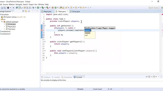Switch to the Problems tab
The height and width of the screenshot is (91, 163).
coord(46,77)
